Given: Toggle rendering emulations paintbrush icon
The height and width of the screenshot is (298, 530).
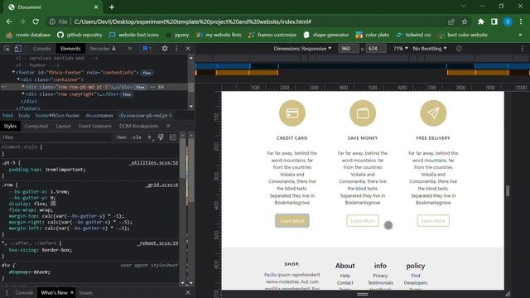Looking at the screenshot, I should tap(161, 137).
